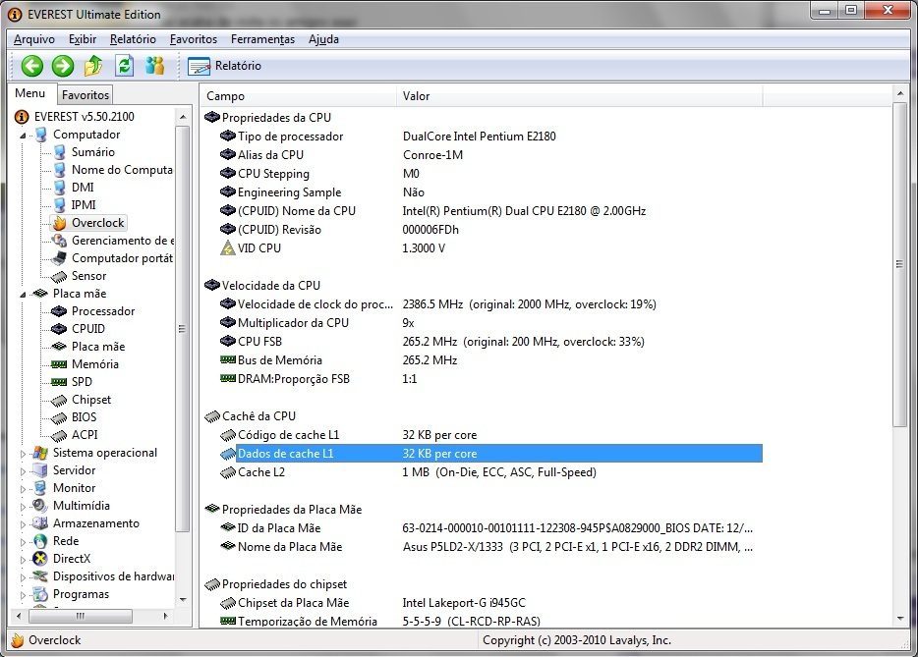918x657 pixels.
Task: Click the Memória RAM module icon
Action: pyautogui.click(x=59, y=364)
